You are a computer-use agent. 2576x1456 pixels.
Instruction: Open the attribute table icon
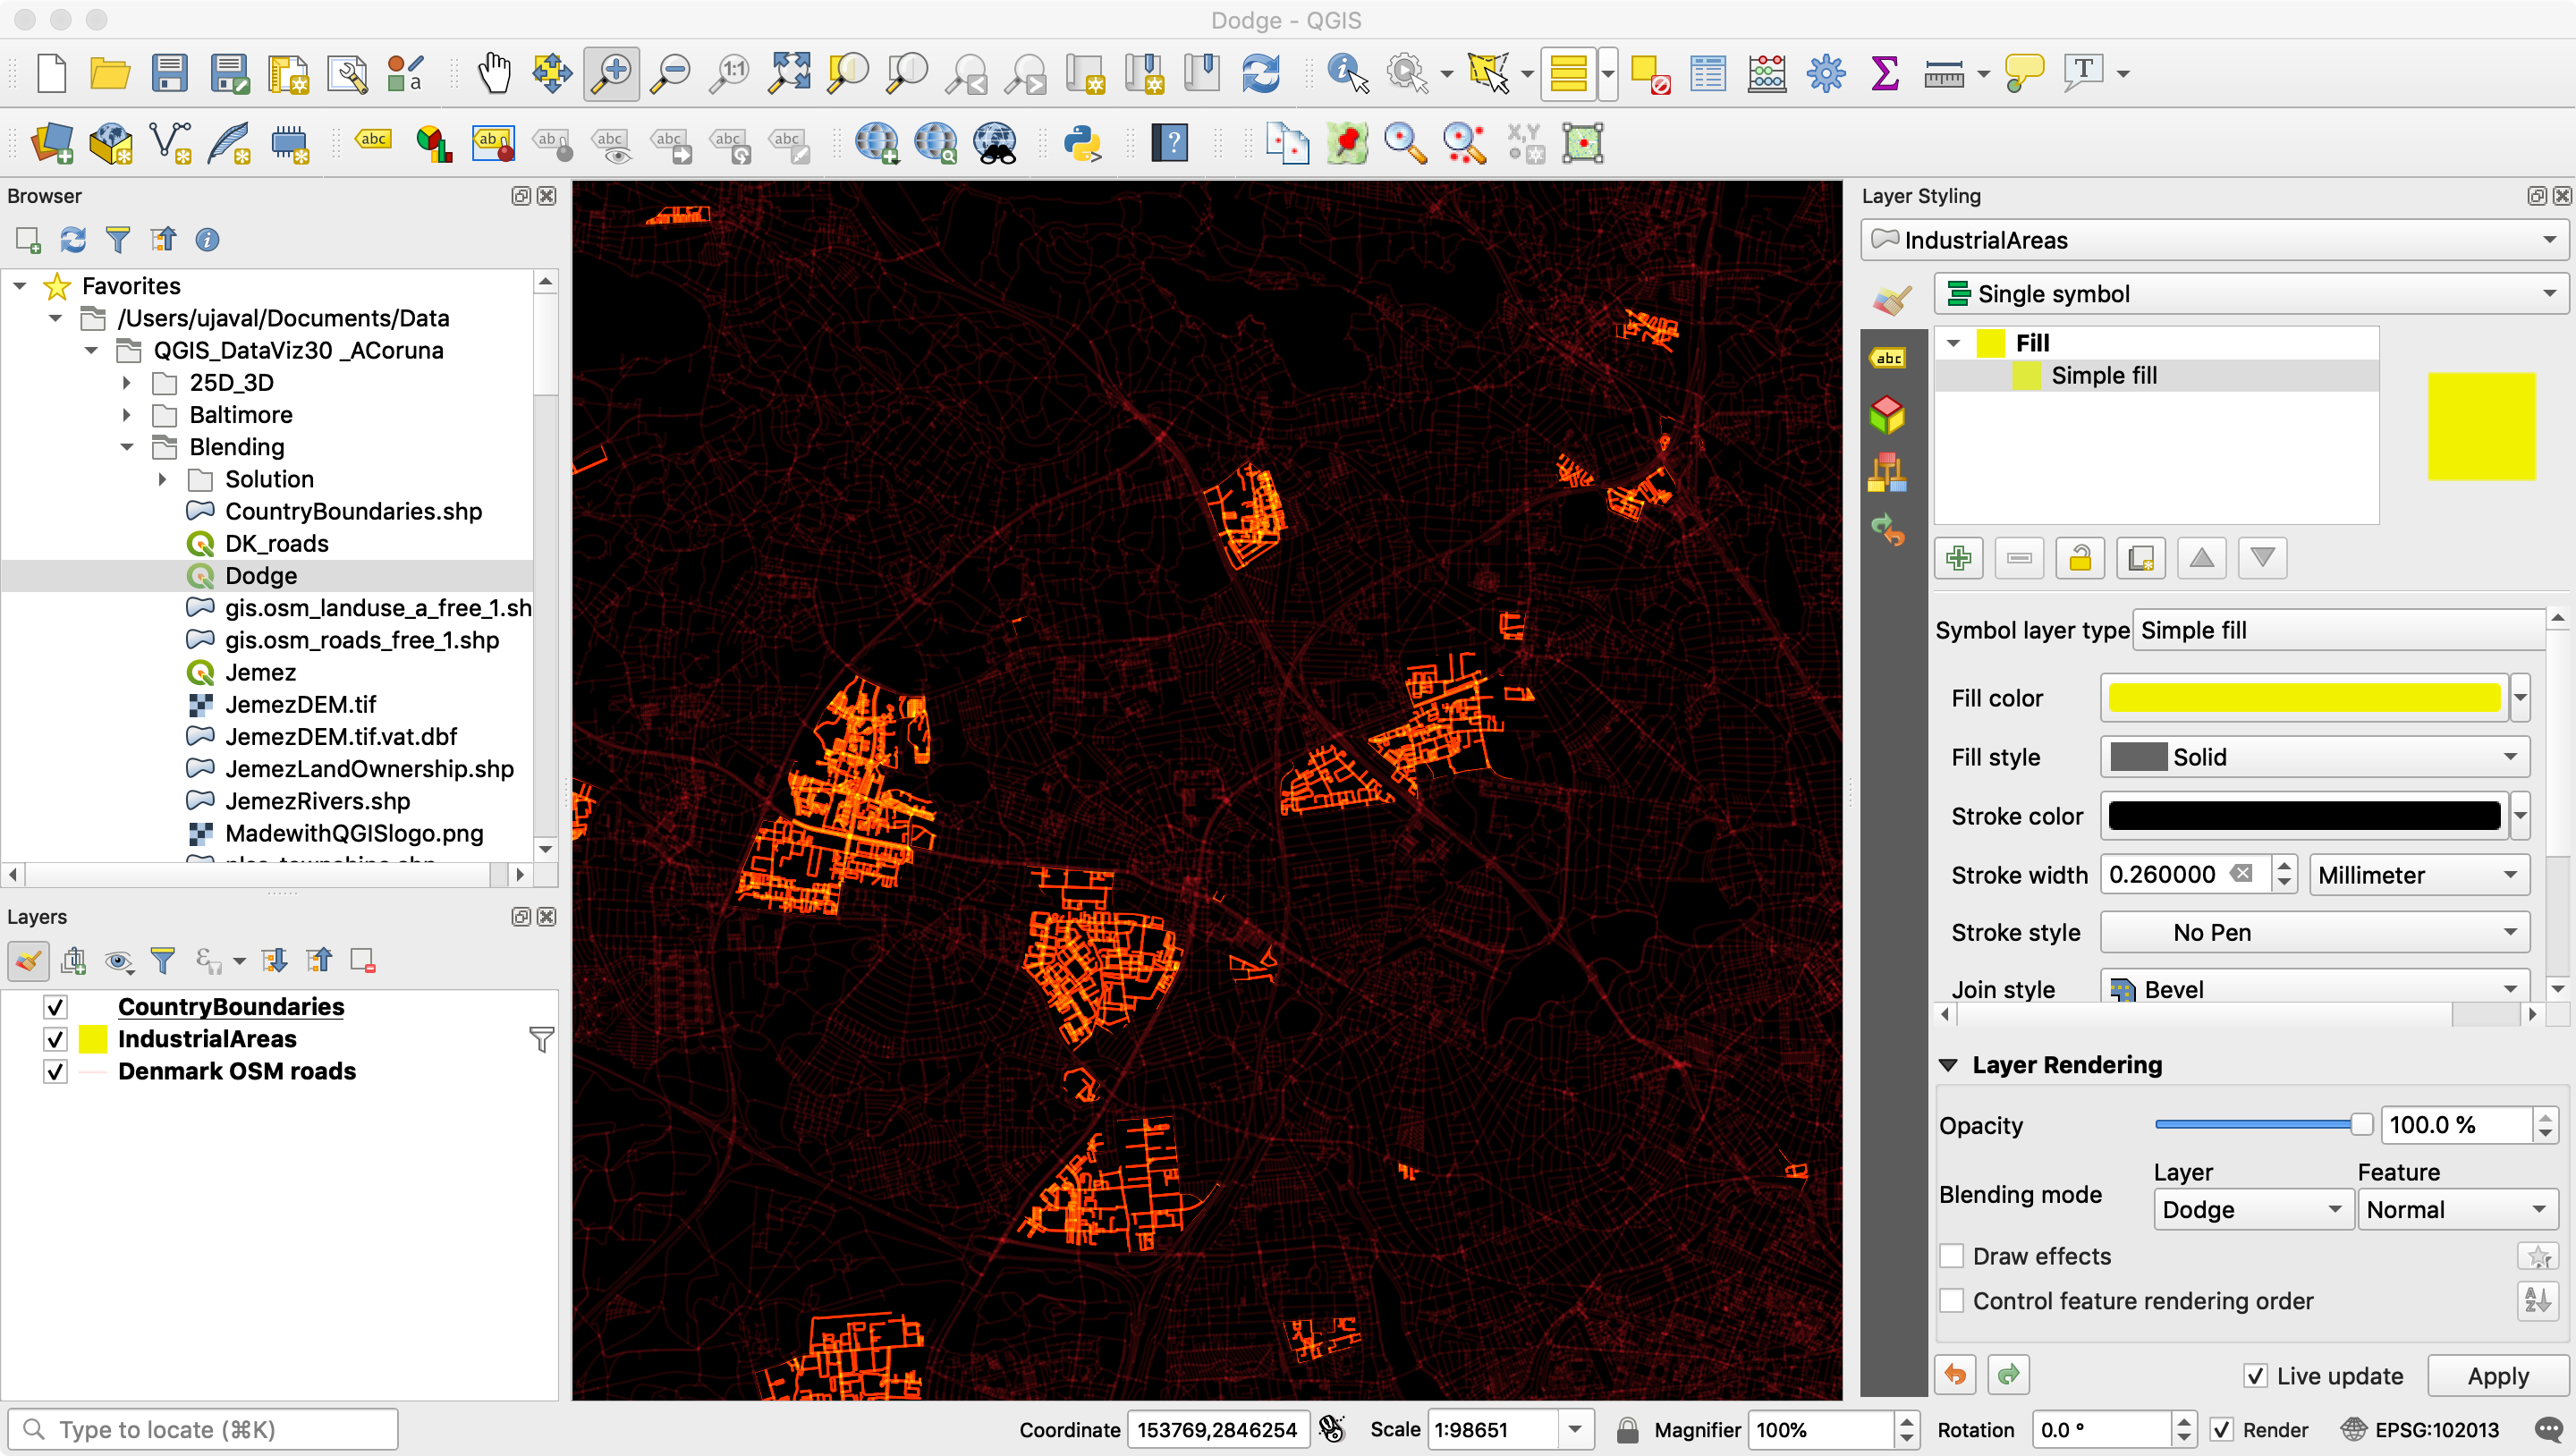pos(1708,73)
